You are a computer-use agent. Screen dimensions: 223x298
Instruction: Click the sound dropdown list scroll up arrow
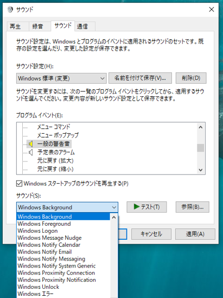[x=114, y=217]
